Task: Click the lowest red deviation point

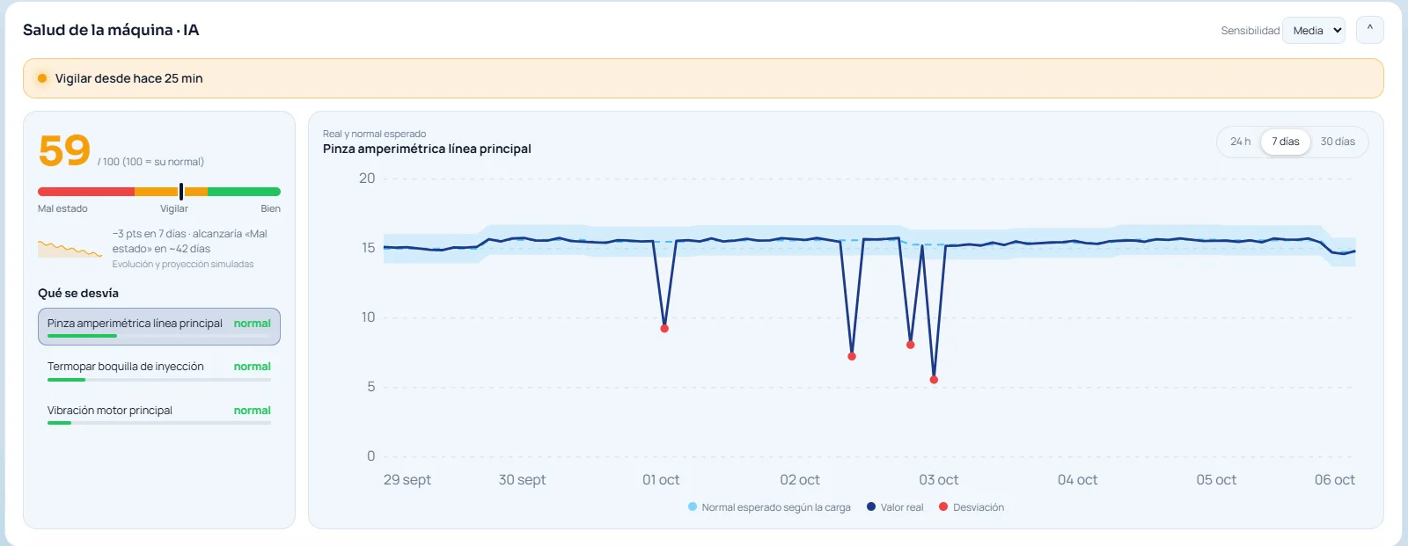Action: coord(934,380)
